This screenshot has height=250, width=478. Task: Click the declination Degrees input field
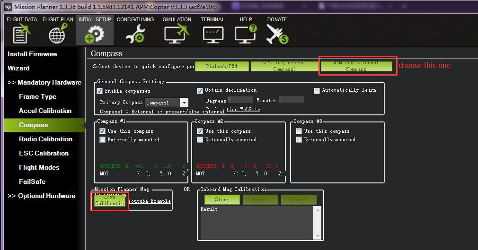(240, 100)
